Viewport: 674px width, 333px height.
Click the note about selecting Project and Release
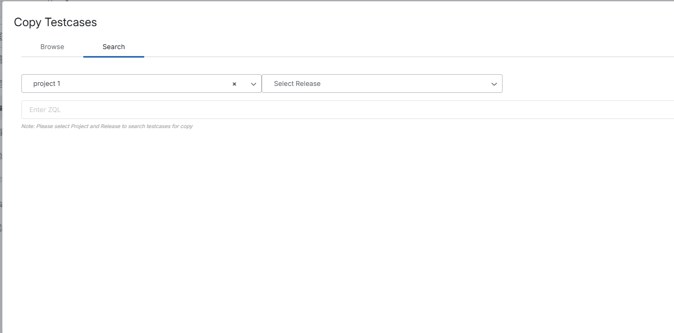point(107,126)
